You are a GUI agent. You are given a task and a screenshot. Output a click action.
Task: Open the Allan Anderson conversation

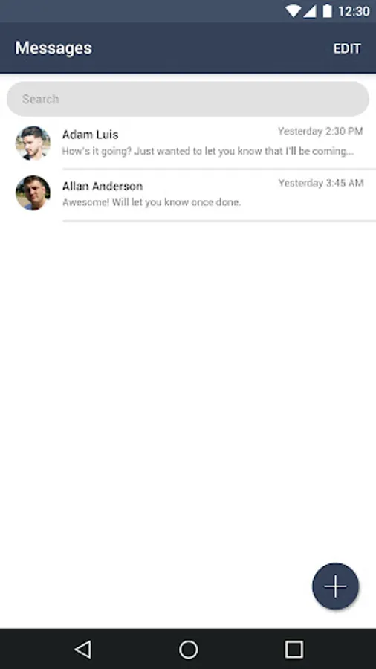(188, 195)
